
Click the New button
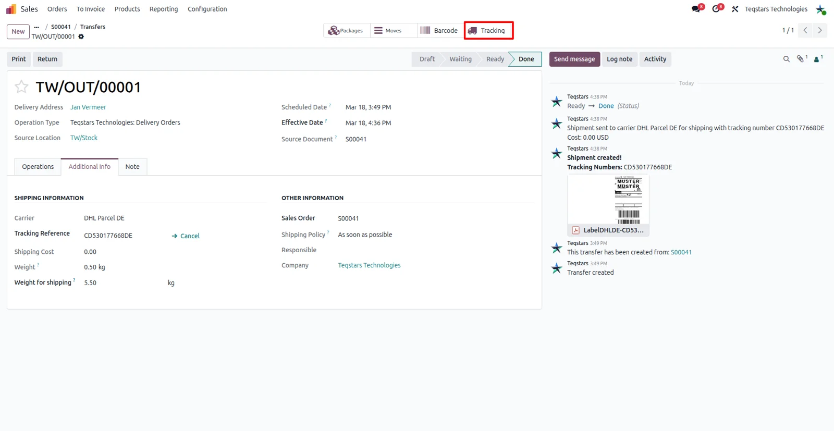(x=18, y=32)
